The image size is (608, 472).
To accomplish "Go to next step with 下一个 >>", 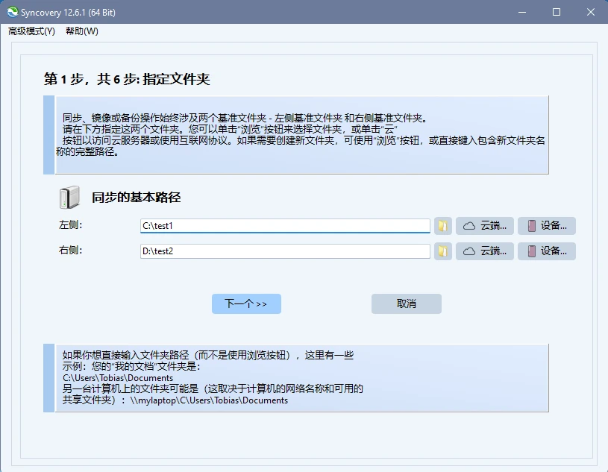I will (x=246, y=303).
